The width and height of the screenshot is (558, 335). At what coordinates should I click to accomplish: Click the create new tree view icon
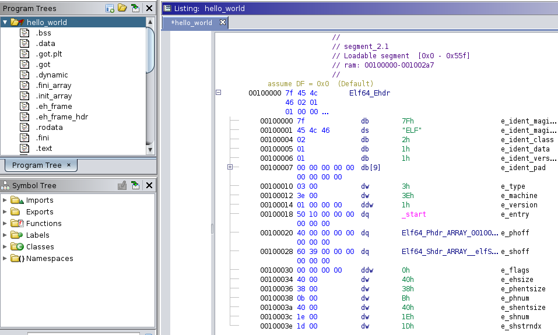[110, 8]
